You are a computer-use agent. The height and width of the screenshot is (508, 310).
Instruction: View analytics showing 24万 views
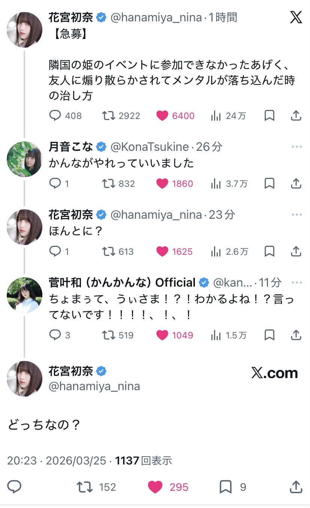click(x=216, y=116)
